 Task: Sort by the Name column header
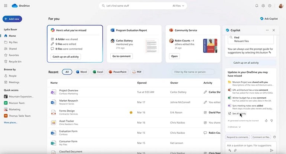tap(54, 83)
